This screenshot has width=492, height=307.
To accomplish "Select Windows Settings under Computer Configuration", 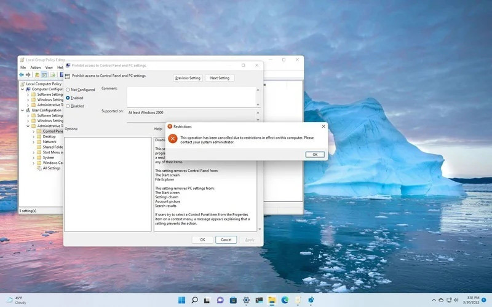I will tap(50, 99).
